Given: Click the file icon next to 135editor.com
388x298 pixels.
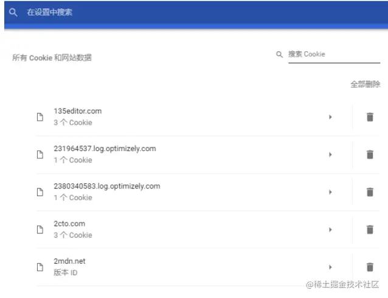Looking at the screenshot, I should (40, 117).
